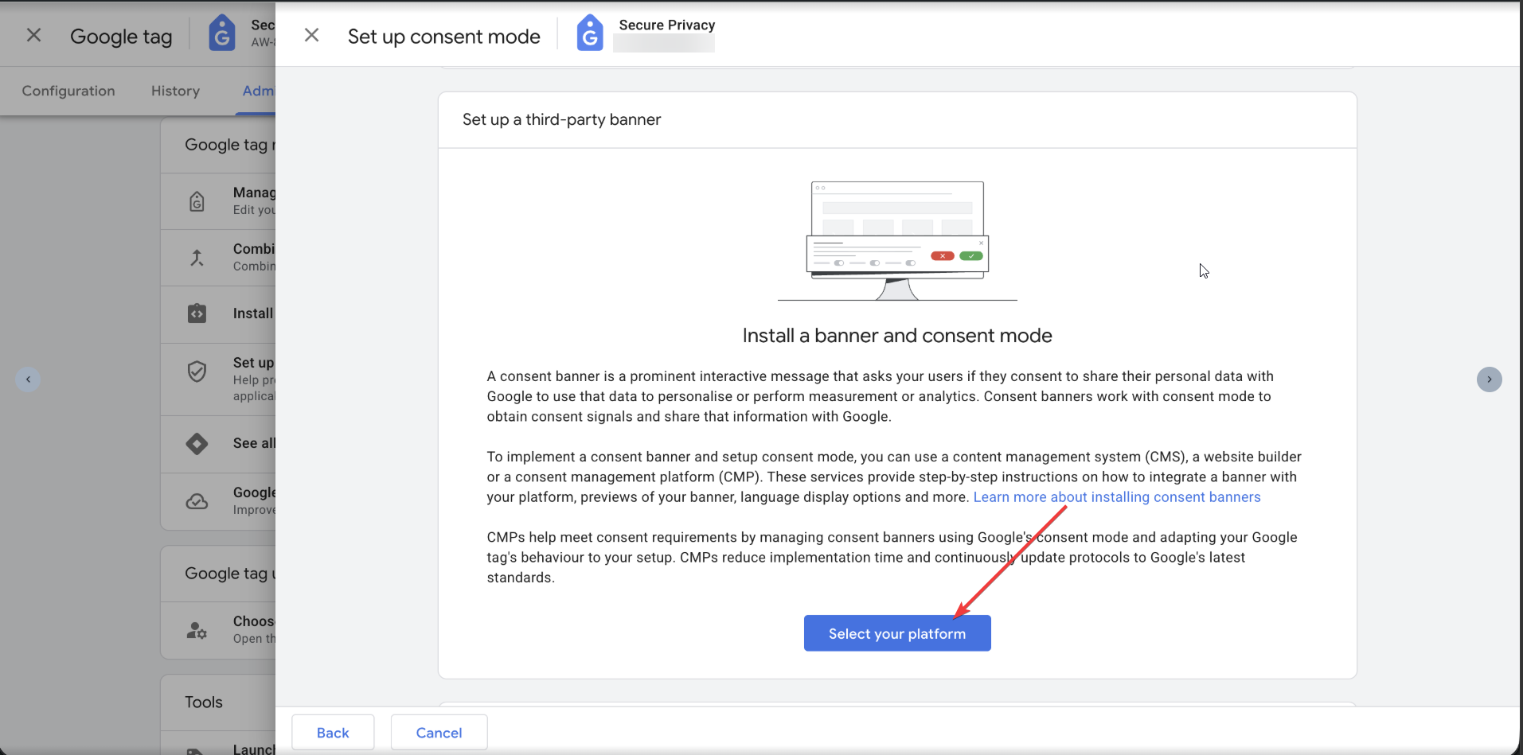Collapse the sidebar with the left chevron

(28, 379)
